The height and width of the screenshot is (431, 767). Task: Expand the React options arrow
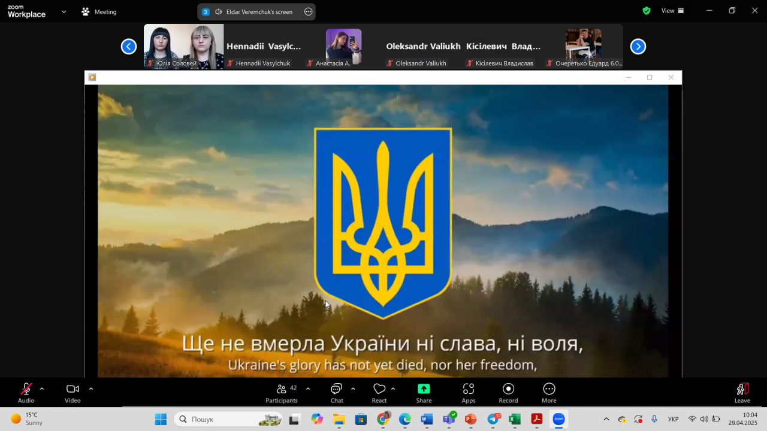pos(393,388)
